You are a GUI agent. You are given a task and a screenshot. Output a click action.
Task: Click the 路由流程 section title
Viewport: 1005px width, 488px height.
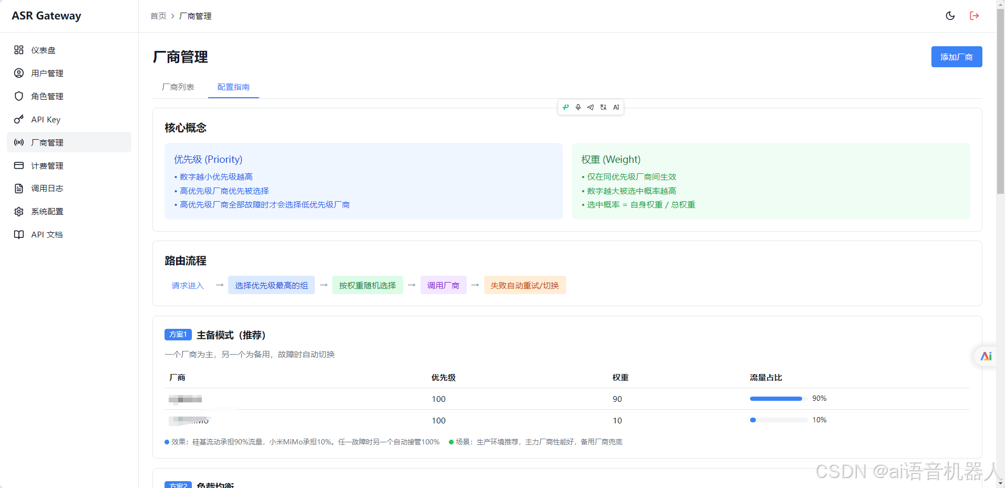click(x=186, y=261)
